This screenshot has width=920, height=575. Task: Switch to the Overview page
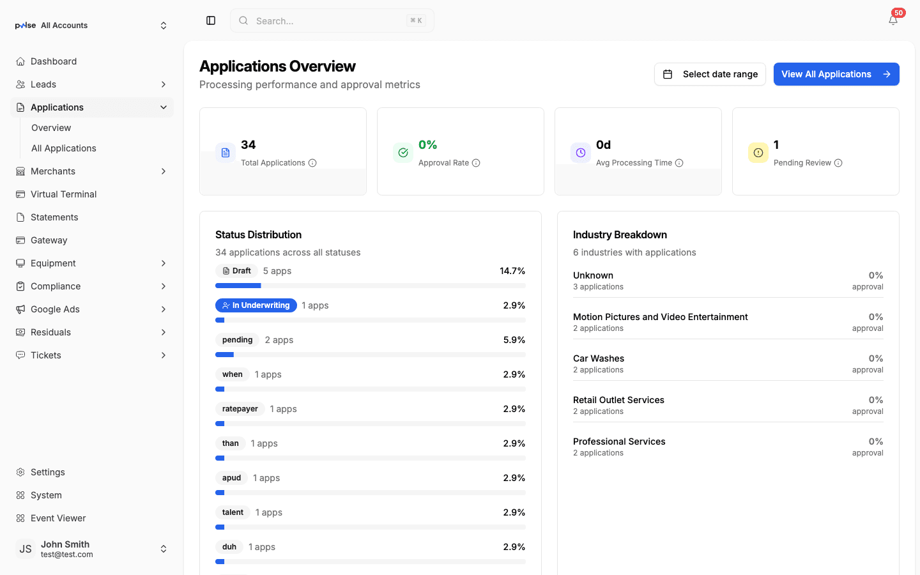coord(51,127)
